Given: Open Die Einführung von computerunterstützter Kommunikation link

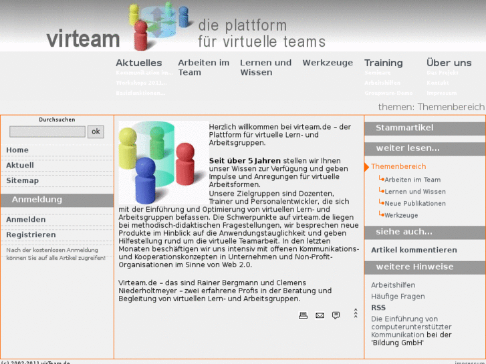Looking at the screenshot, I should [x=411, y=327].
